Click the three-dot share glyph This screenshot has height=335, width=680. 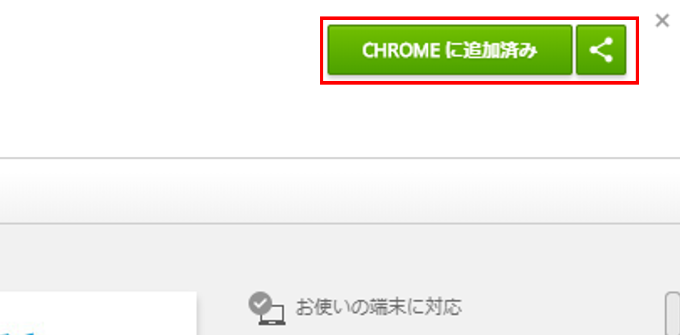pyautogui.click(x=601, y=50)
